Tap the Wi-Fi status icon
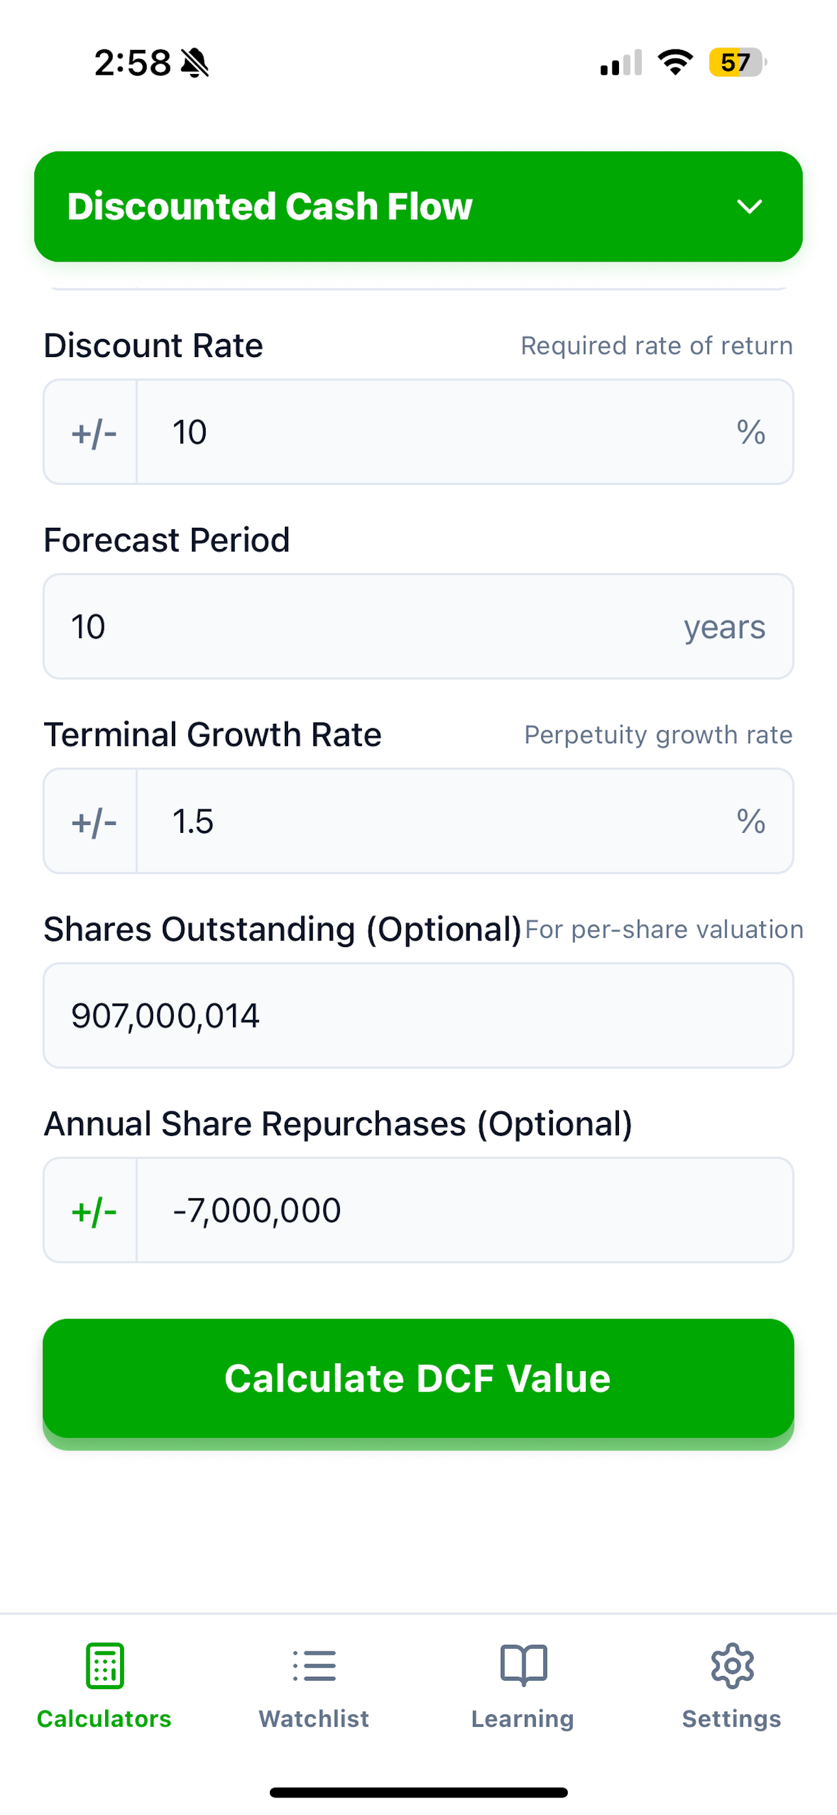 (675, 63)
